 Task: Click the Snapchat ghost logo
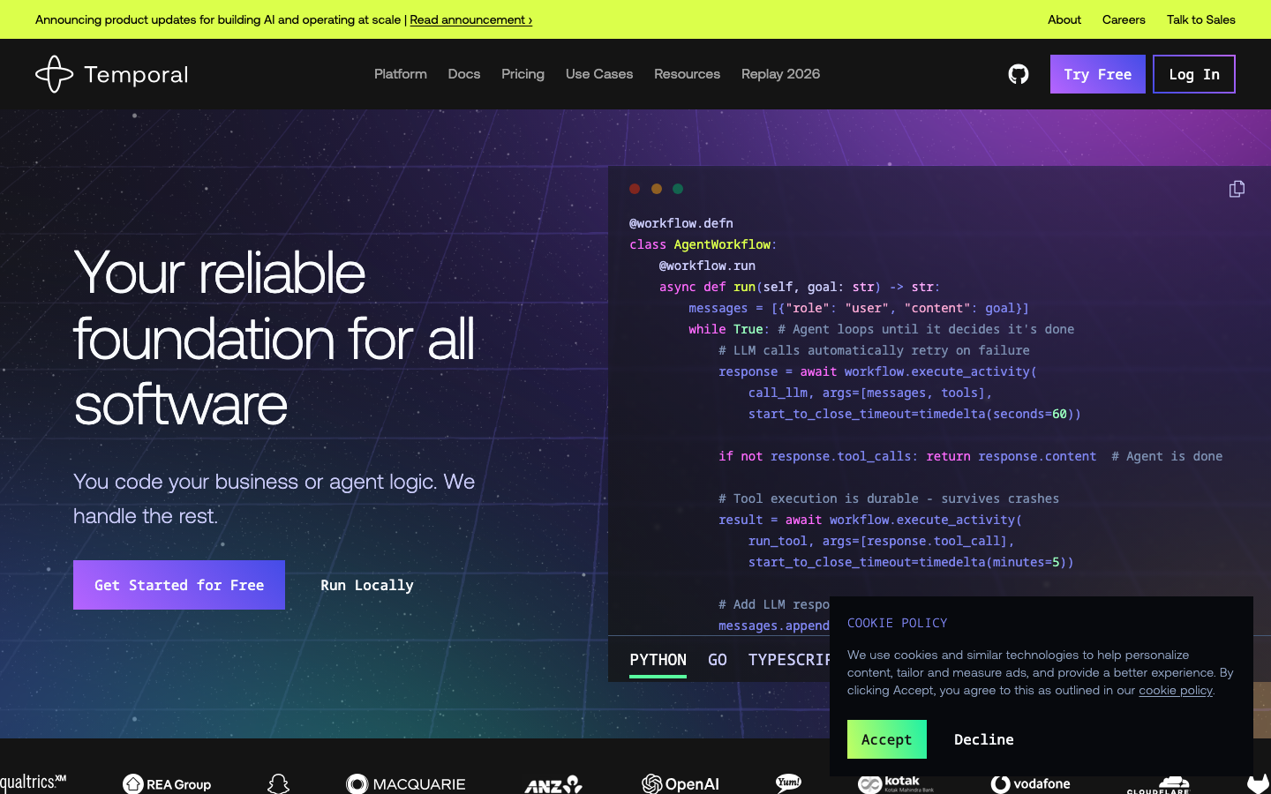[278, 783]
